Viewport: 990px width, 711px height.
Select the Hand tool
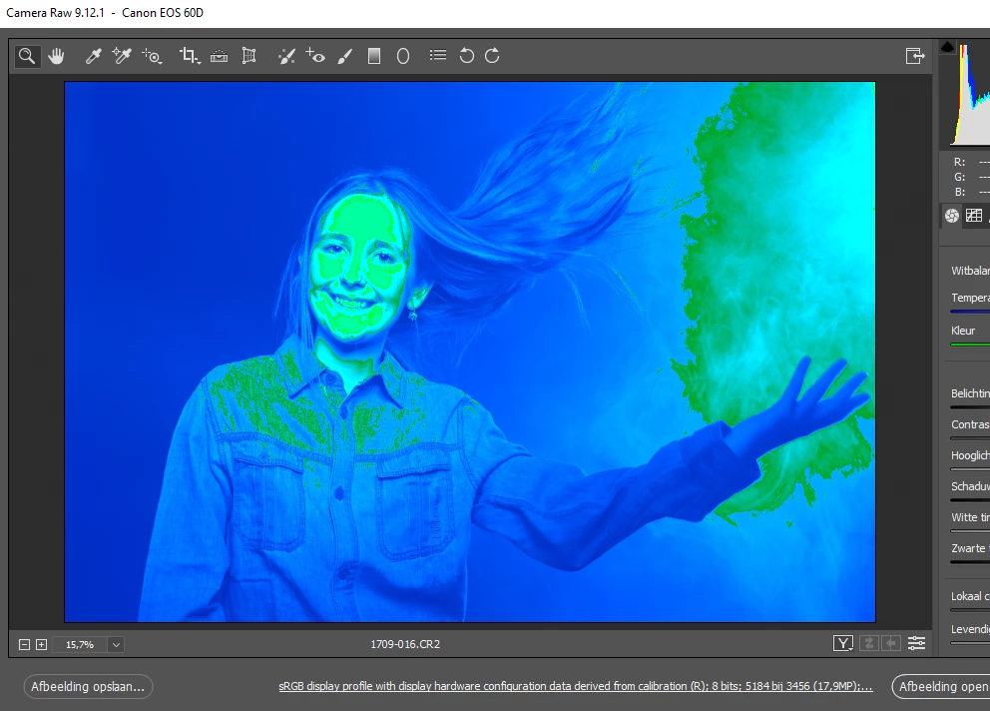(x=56, y=56)
